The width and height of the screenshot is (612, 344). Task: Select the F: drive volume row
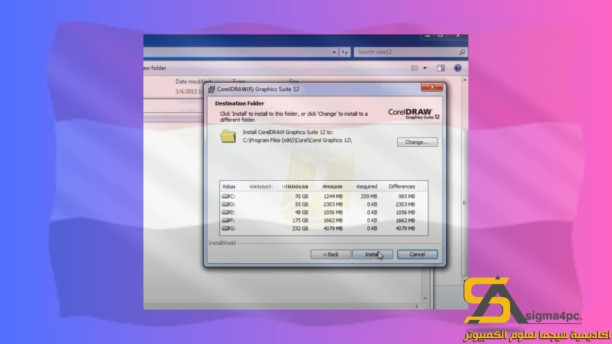[x=324, y=220]
